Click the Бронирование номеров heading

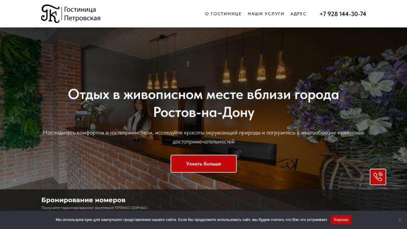[83, 200]
